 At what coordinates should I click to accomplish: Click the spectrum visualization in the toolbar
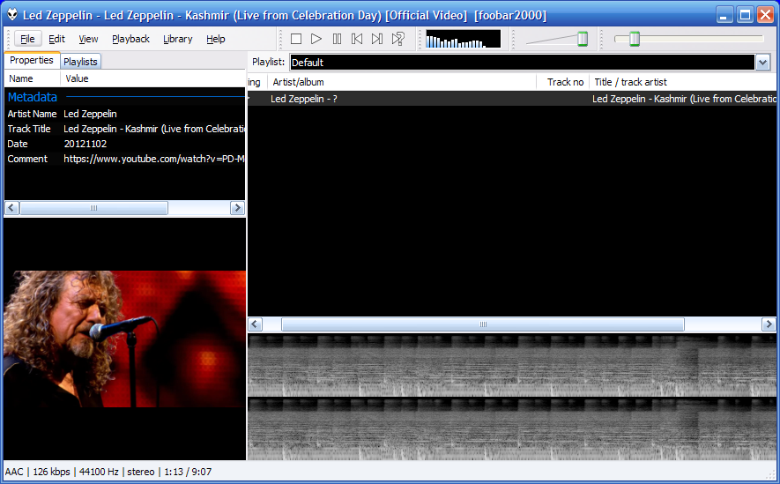(x=463, y=39)
